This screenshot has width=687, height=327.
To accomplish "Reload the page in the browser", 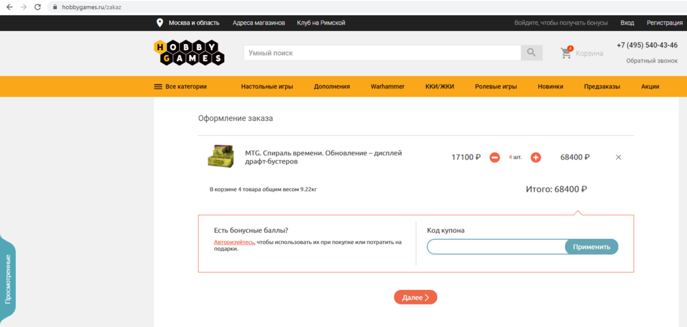I will coord(39,7).
